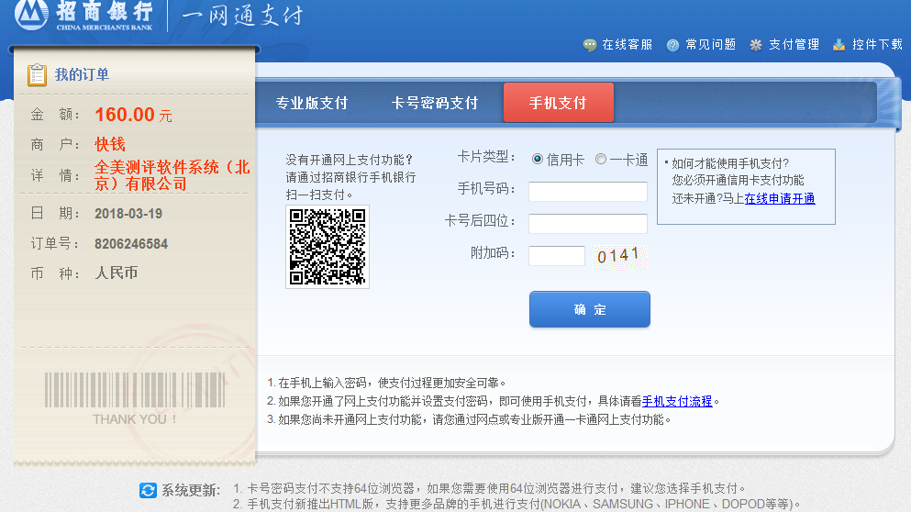
Task: Click the 160.00 amount value
Action: point(125,115)
